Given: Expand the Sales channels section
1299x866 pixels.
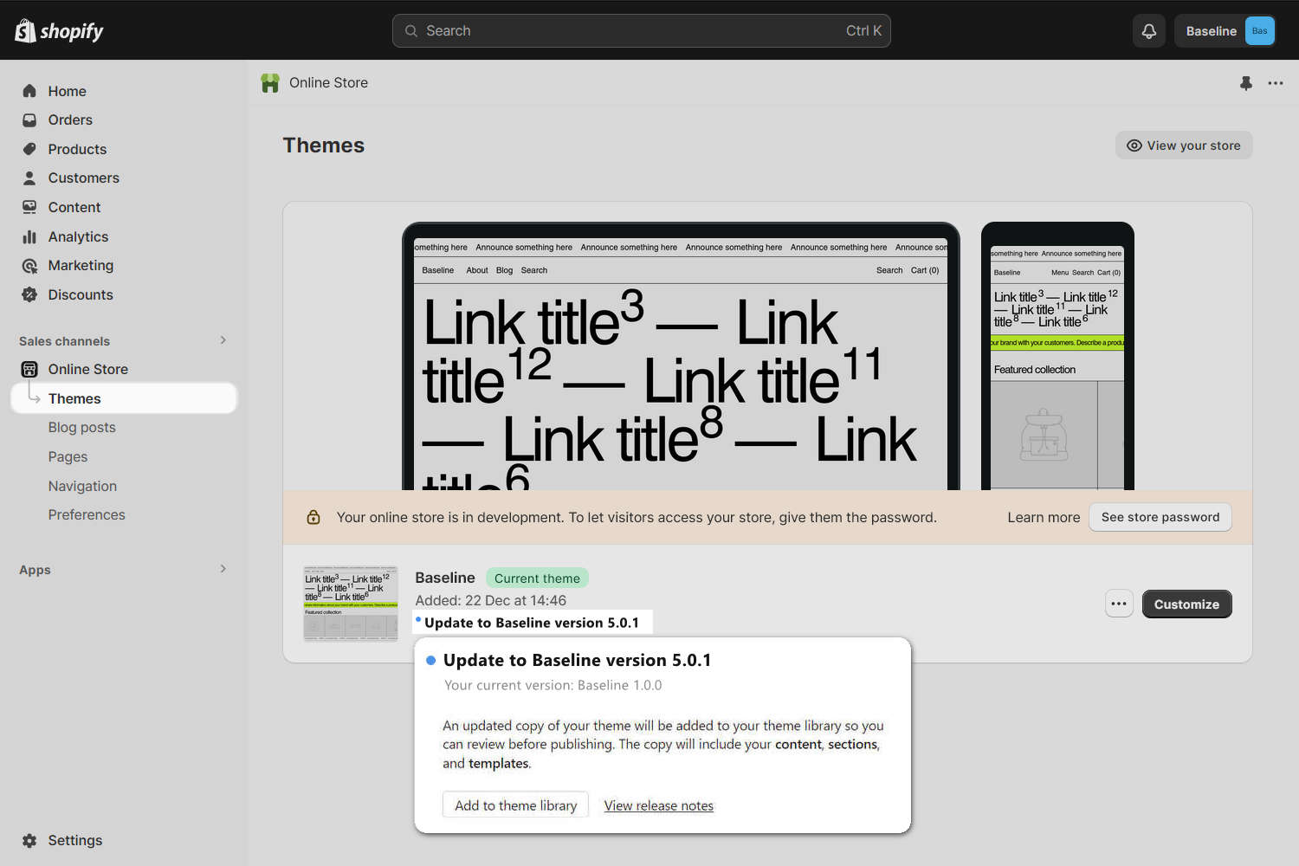Looking at the screenshot, I should click(x=223, y=340).
